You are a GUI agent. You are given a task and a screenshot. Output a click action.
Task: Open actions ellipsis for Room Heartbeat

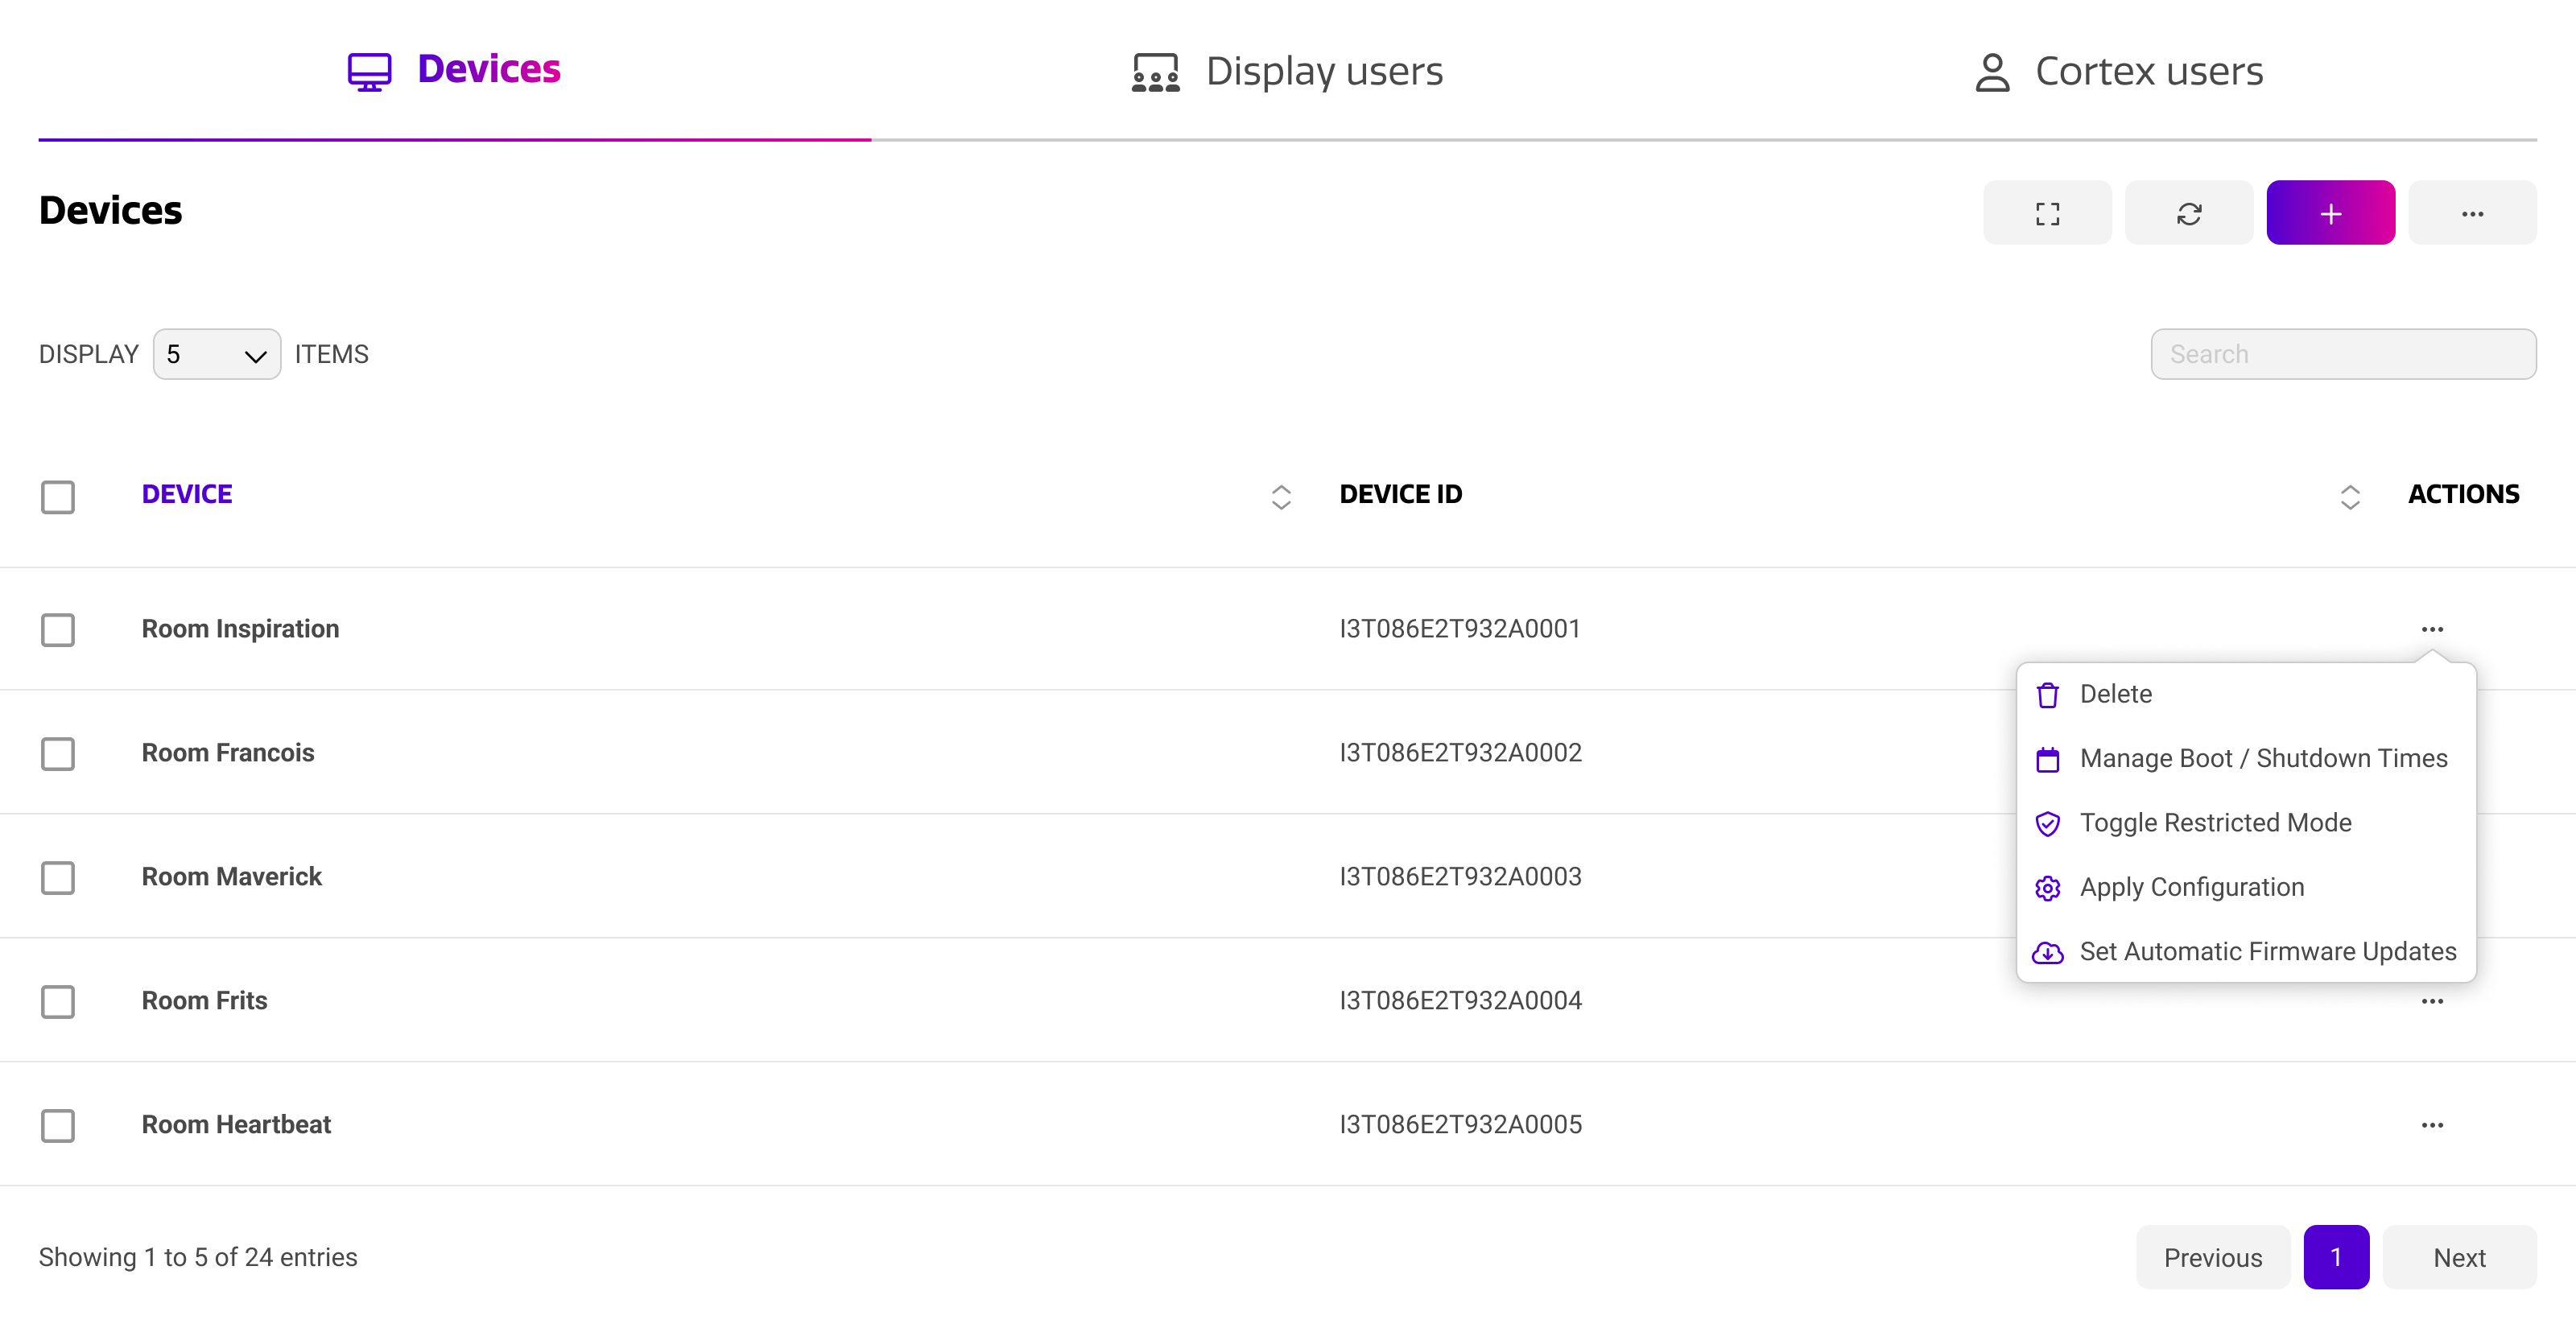click(2432, 1125)
